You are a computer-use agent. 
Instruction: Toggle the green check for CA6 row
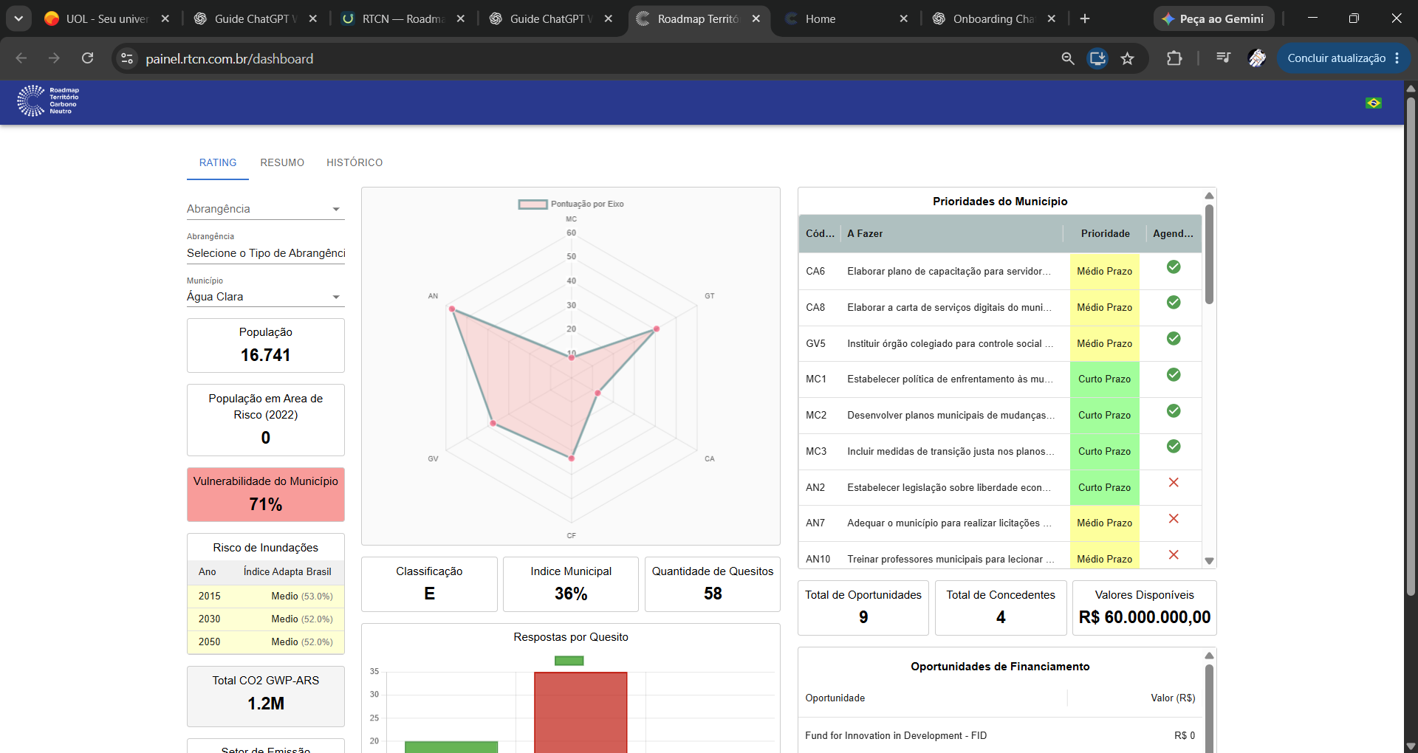click(1174, 267)
